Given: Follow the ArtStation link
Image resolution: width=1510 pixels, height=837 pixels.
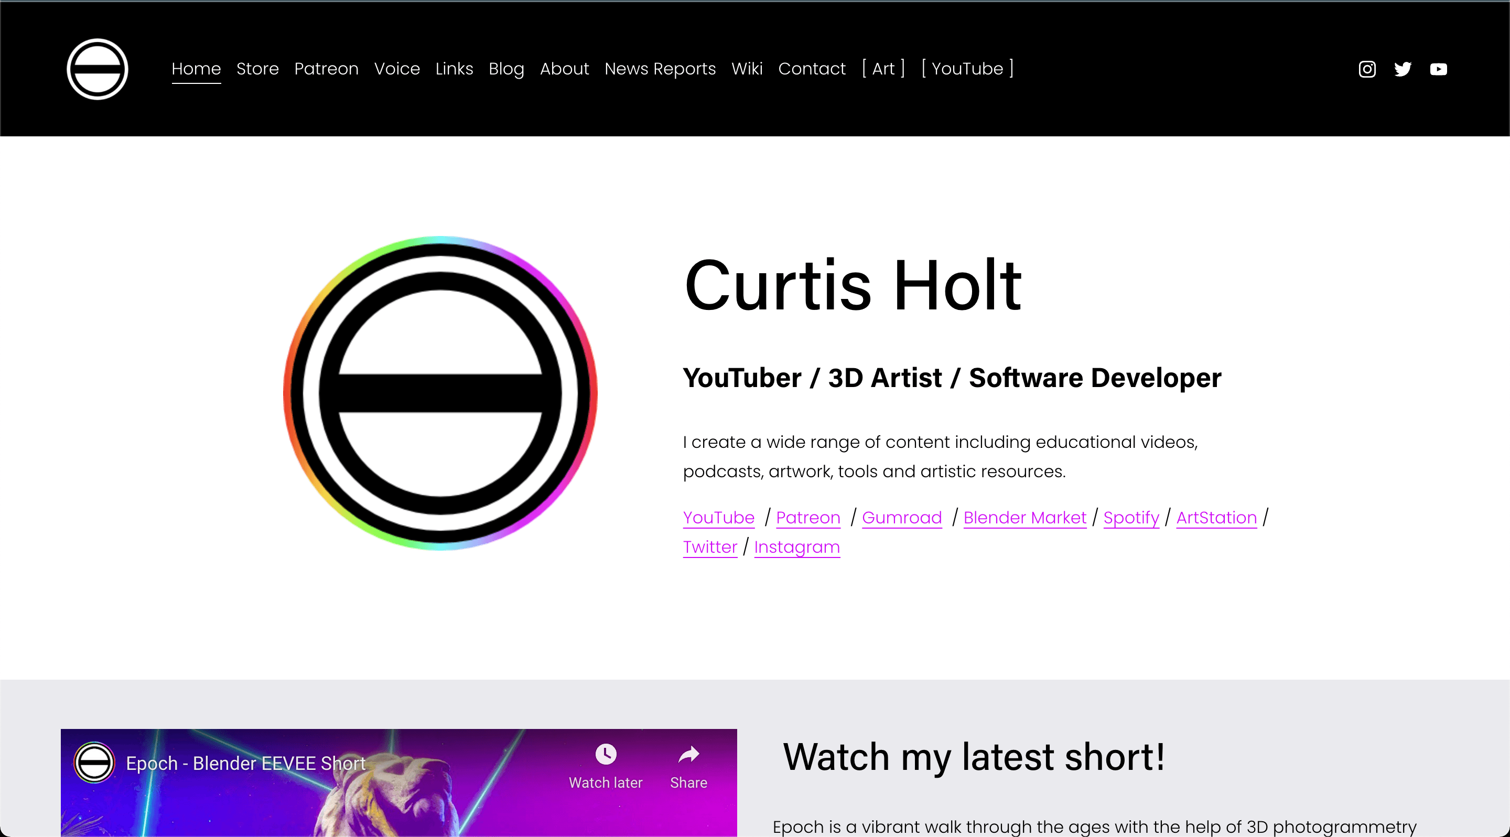Looking at the screenshot, I should (x=1217, y=518).
